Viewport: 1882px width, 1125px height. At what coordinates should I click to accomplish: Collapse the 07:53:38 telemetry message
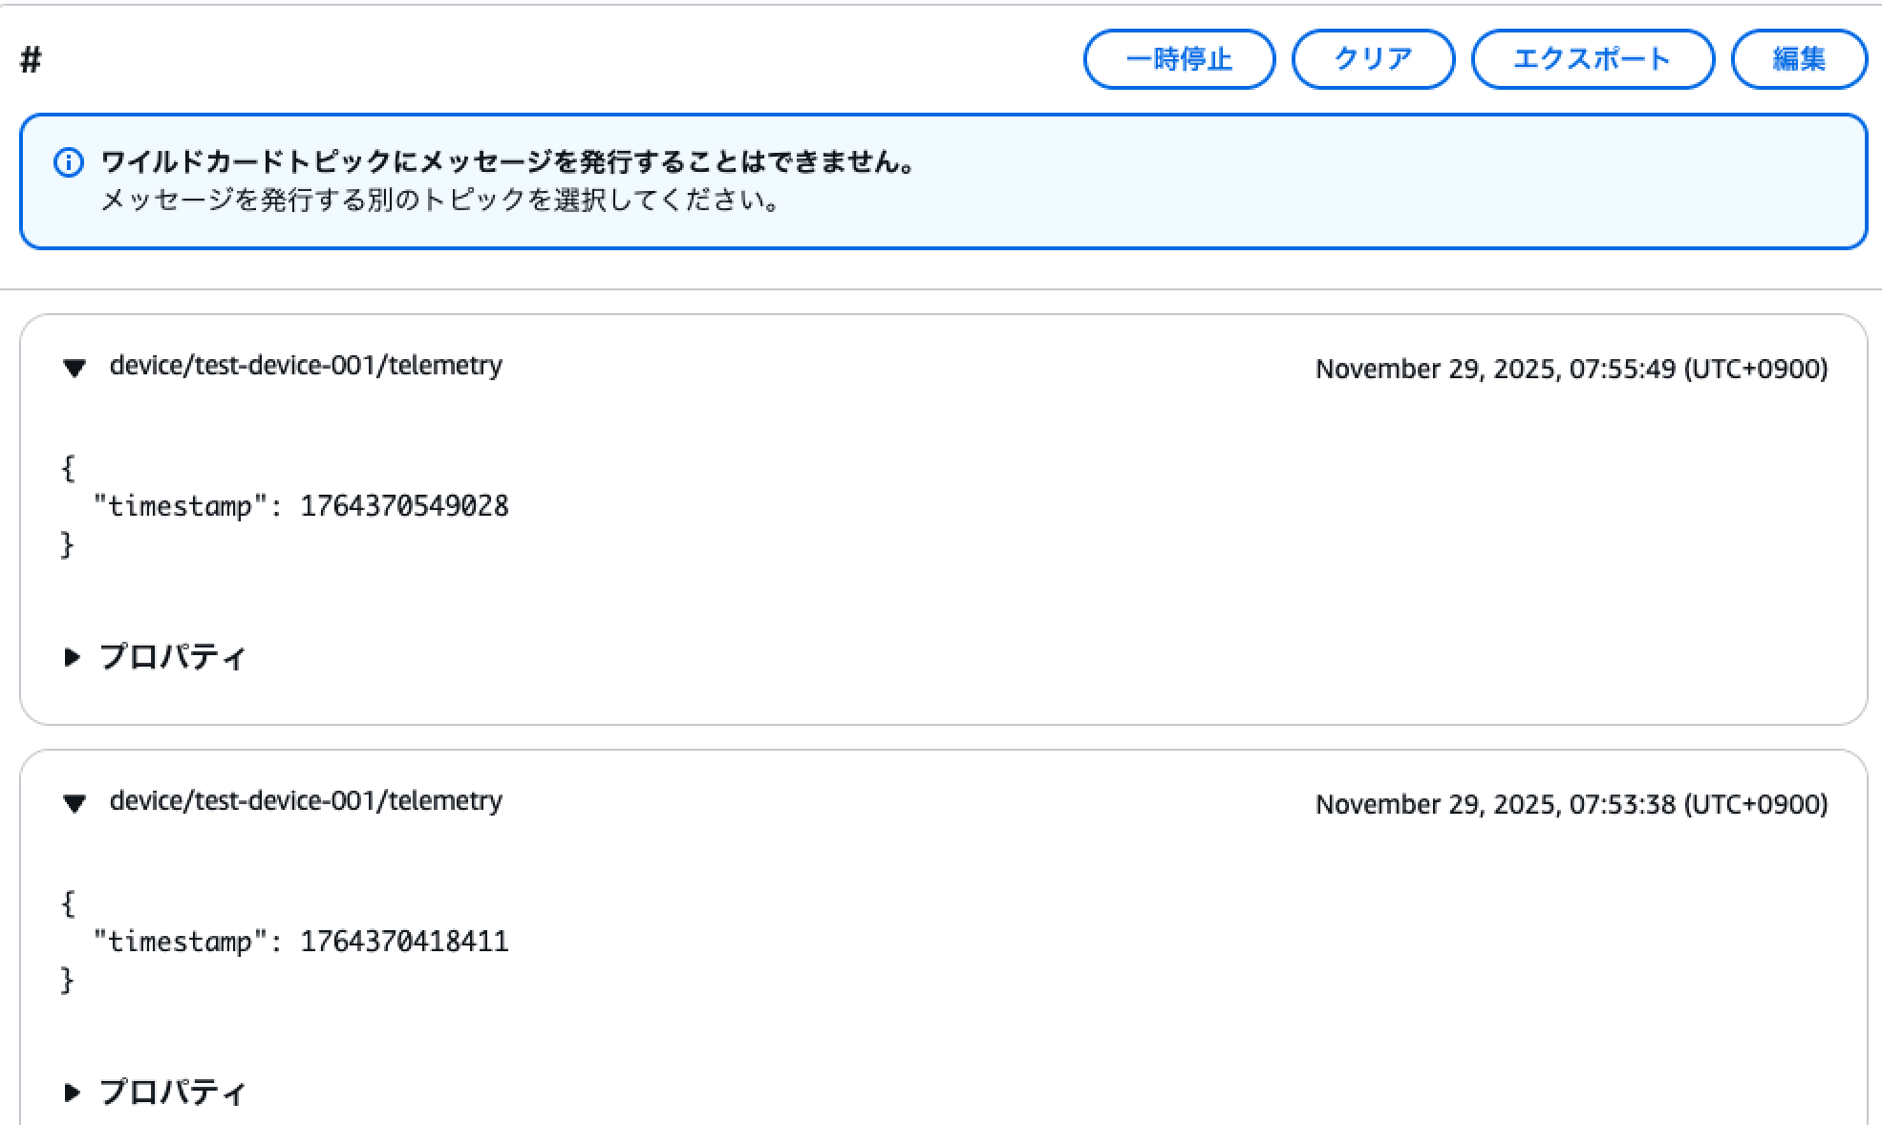click(x=75, y=803)
